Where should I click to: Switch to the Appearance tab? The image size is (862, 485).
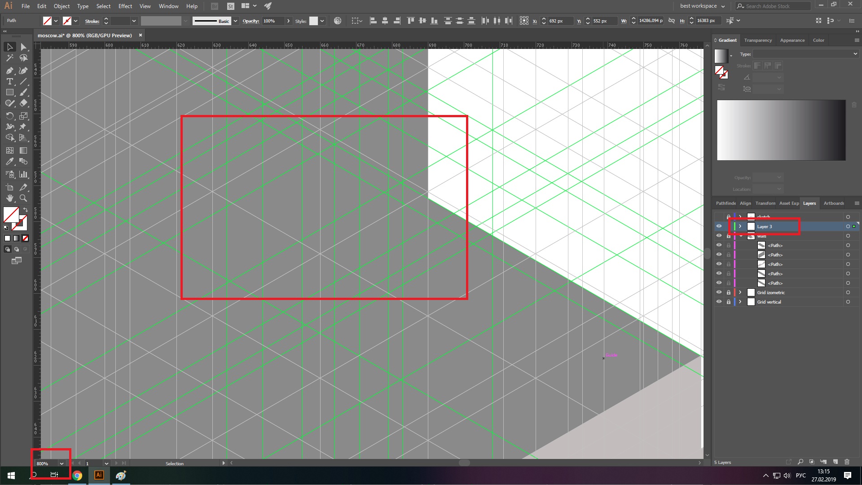pos(792,40)
